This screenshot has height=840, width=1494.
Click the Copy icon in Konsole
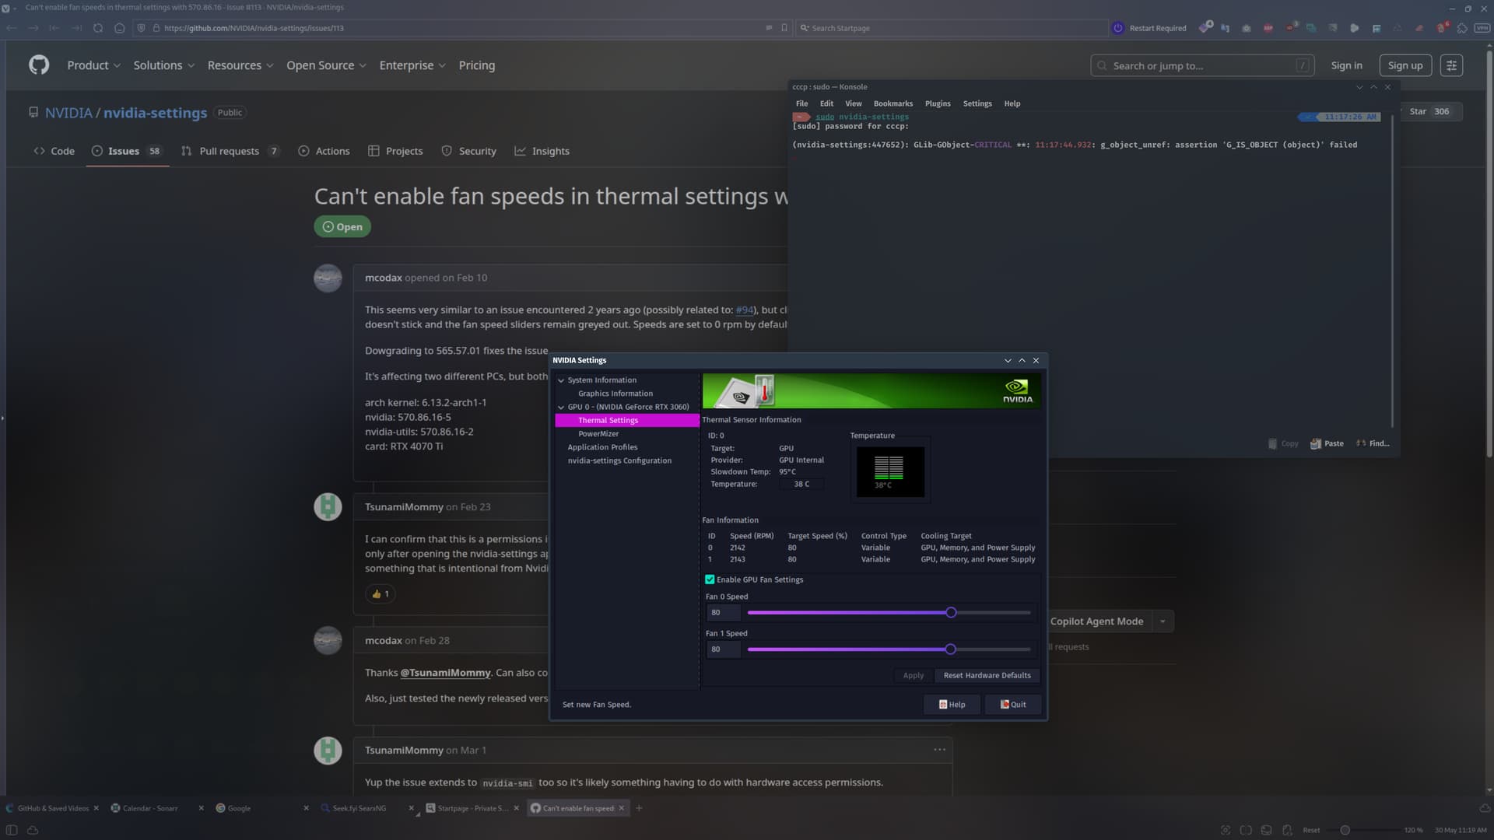1272,443
